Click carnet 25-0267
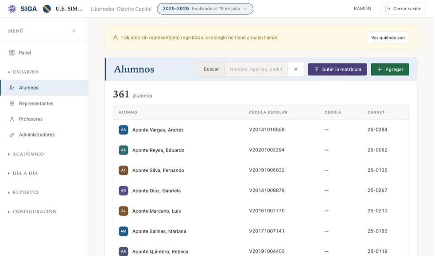This screenshot has height=256, width=434. tap(377, 191)
